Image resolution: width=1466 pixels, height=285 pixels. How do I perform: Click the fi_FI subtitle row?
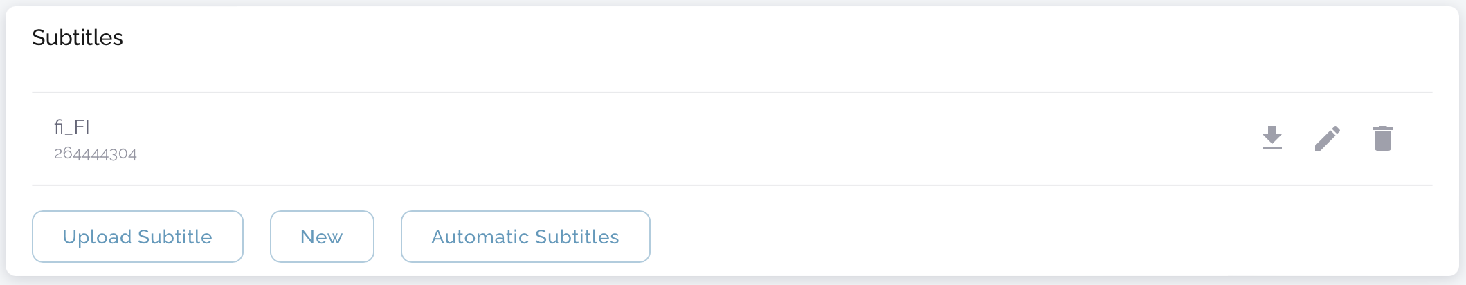[623, 139]
